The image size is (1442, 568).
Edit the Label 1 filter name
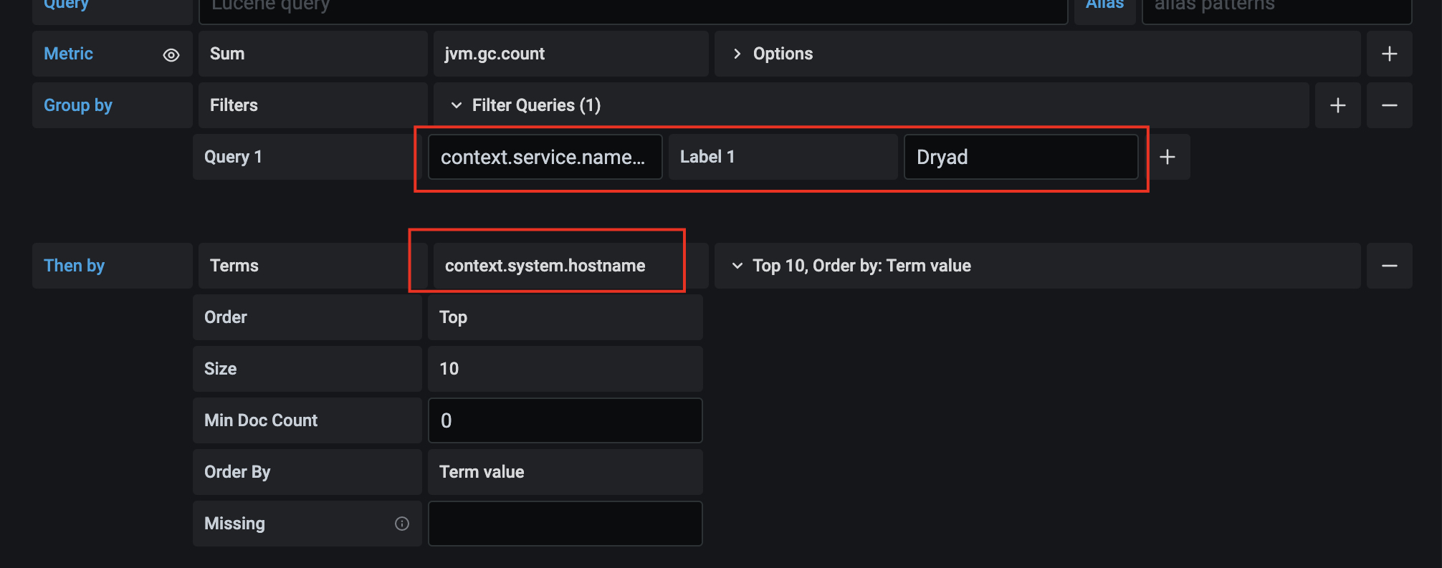coord(782,156)
